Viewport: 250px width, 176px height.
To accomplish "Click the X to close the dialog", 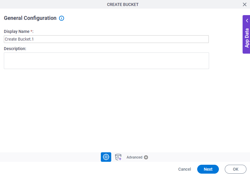I will click(245, 4).
